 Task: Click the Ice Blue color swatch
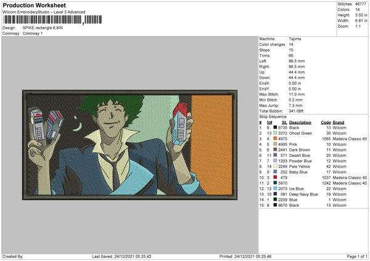[275, 188]
